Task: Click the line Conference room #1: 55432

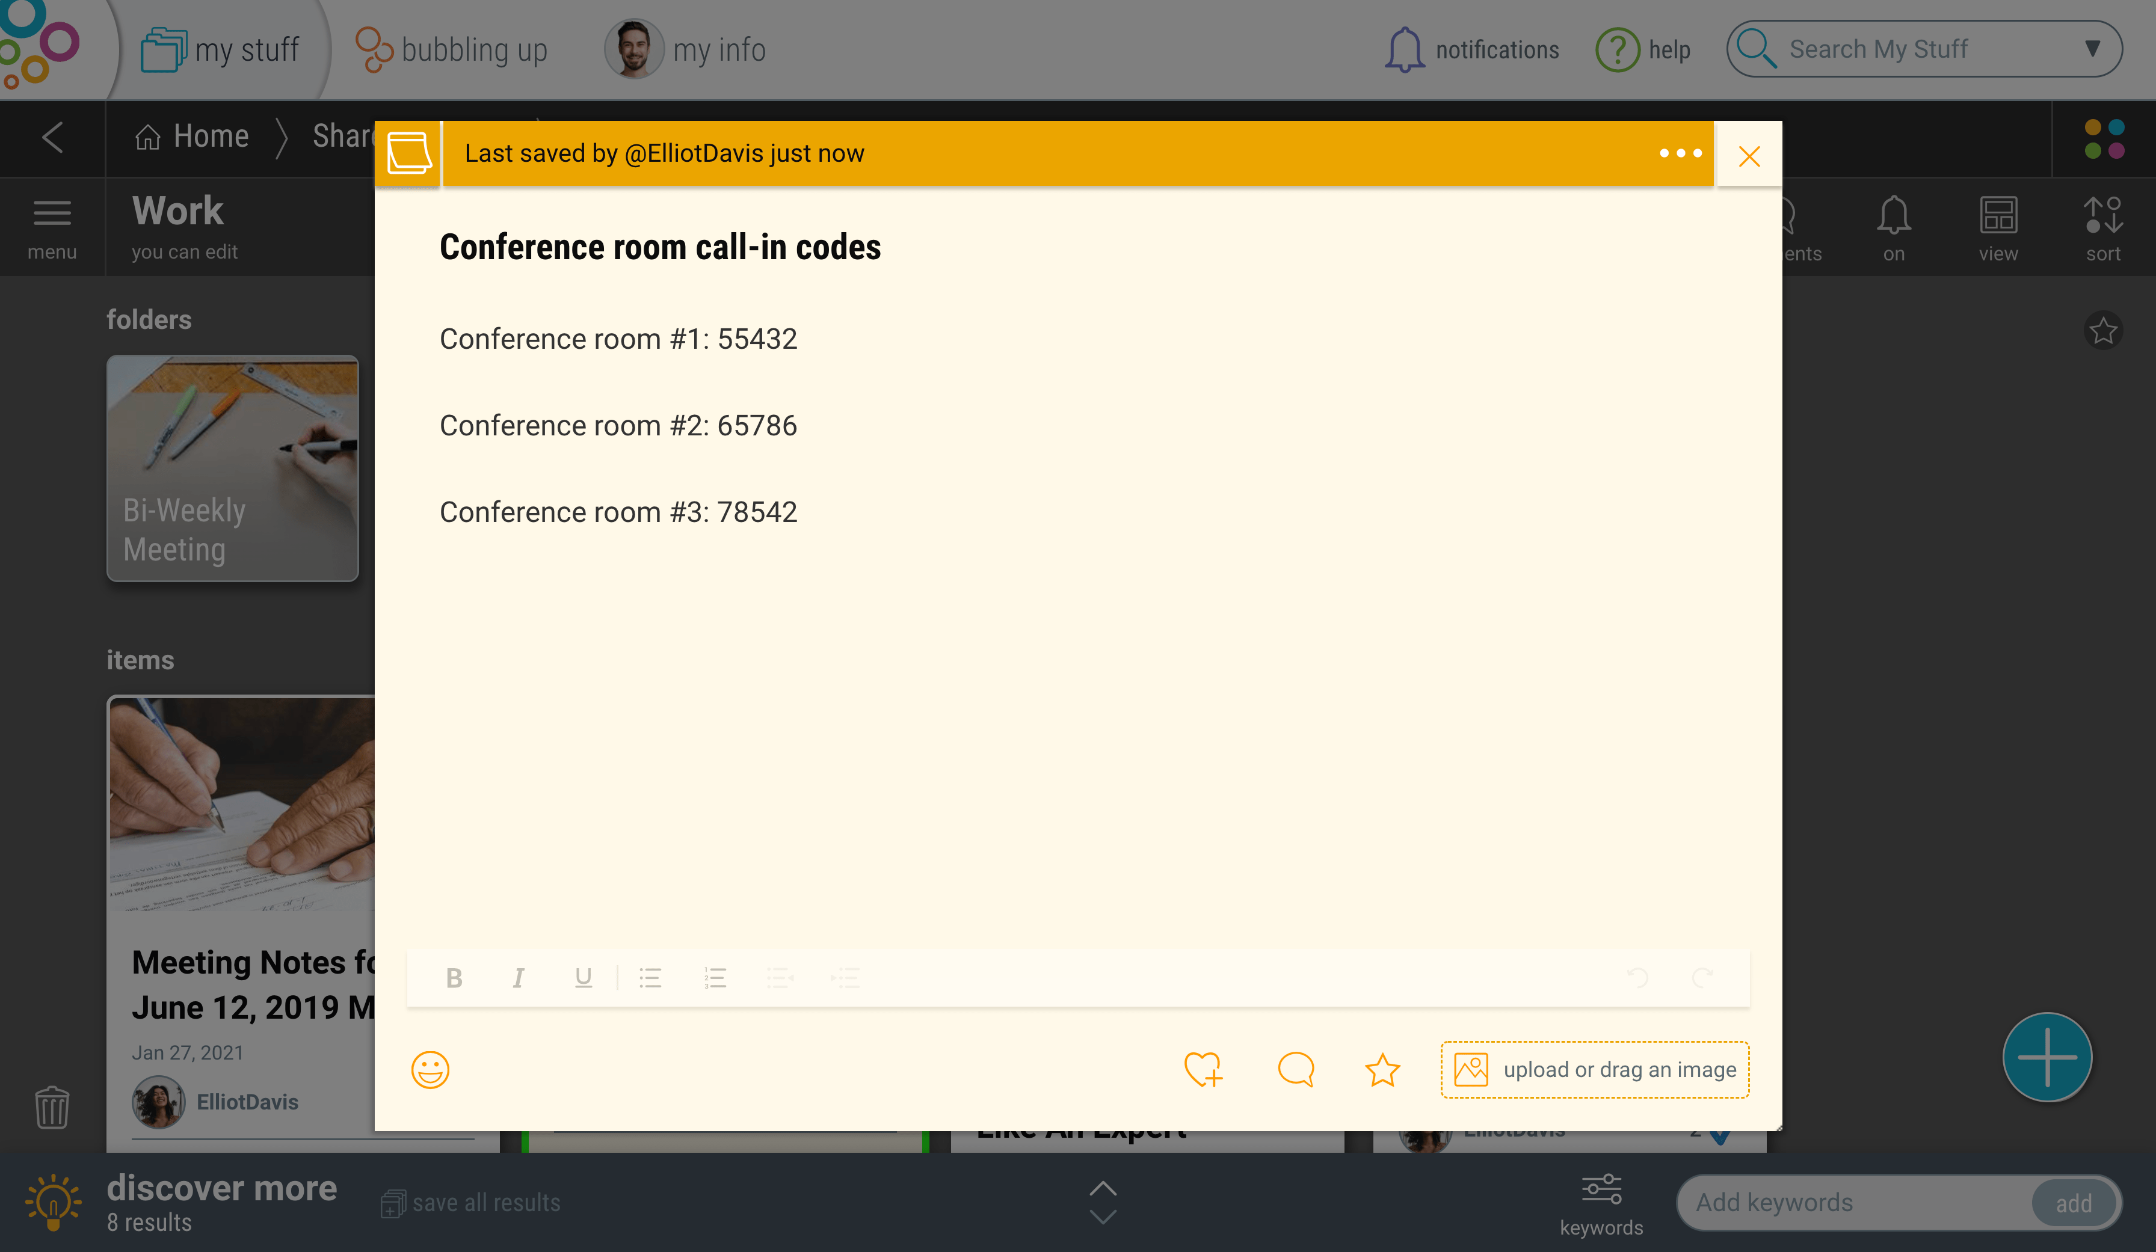Action: click(618, 339)
